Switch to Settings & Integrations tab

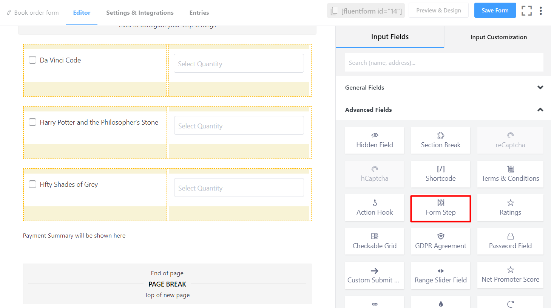(140, 13)
